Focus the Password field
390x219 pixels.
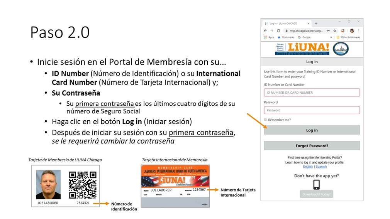tap(312, 110)
